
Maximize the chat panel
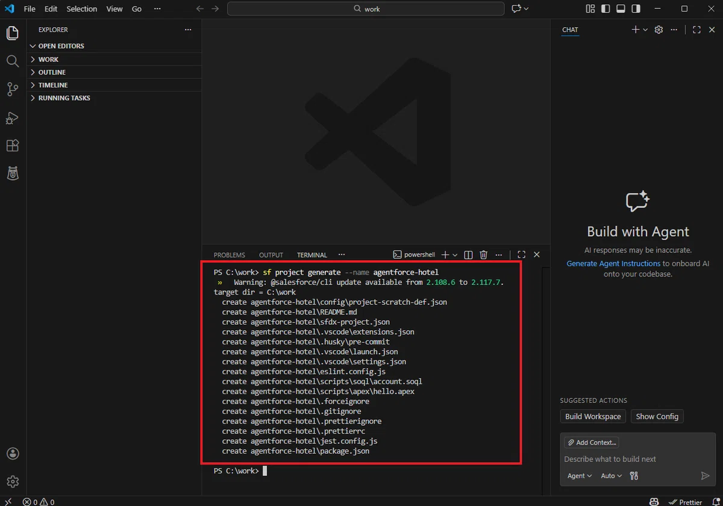pos(696,30)
